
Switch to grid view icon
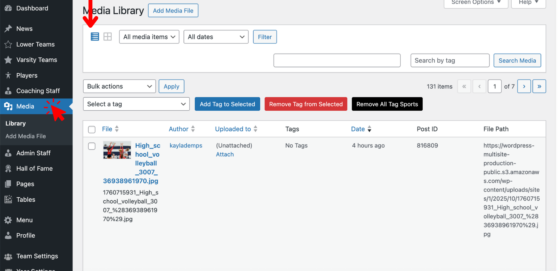pyautogui.click(x=108, y=37)
